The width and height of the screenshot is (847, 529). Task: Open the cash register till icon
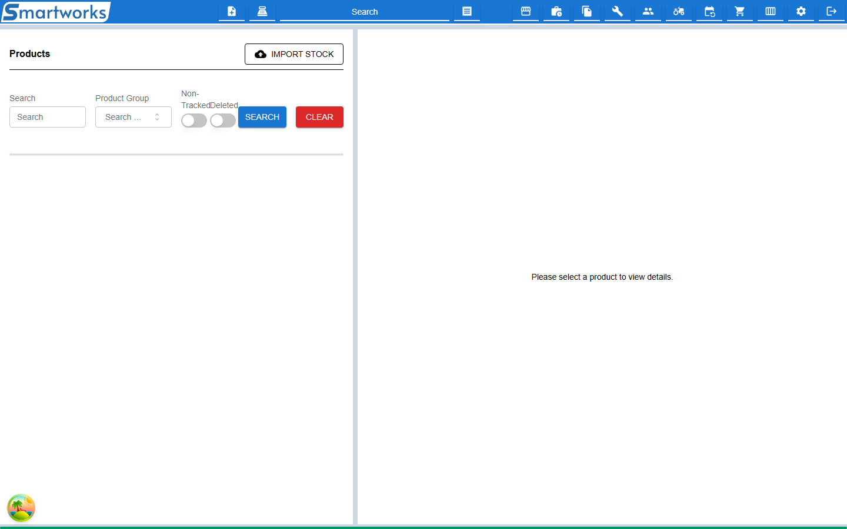(x=262, y=11)
